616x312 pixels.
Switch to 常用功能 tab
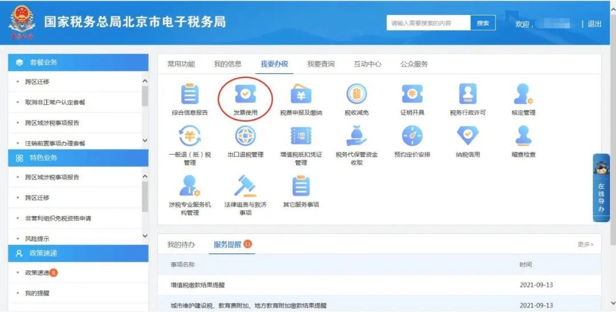coord(181,64)
